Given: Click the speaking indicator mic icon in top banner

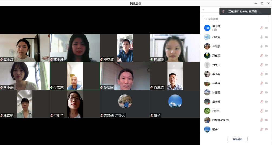Looking at the screenshot, I should coord(223,11).
